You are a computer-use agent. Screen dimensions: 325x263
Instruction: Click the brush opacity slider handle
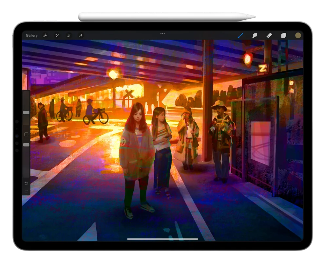(26, 145)
